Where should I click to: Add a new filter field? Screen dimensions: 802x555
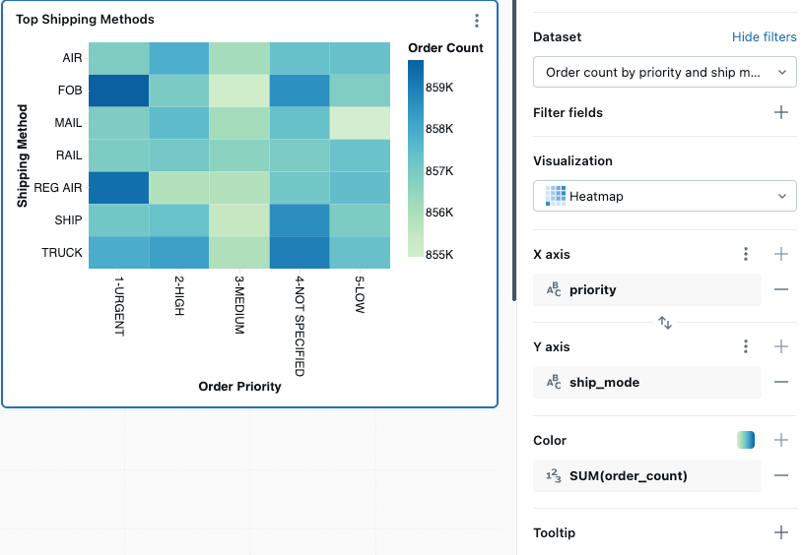[x=781, y=112]
